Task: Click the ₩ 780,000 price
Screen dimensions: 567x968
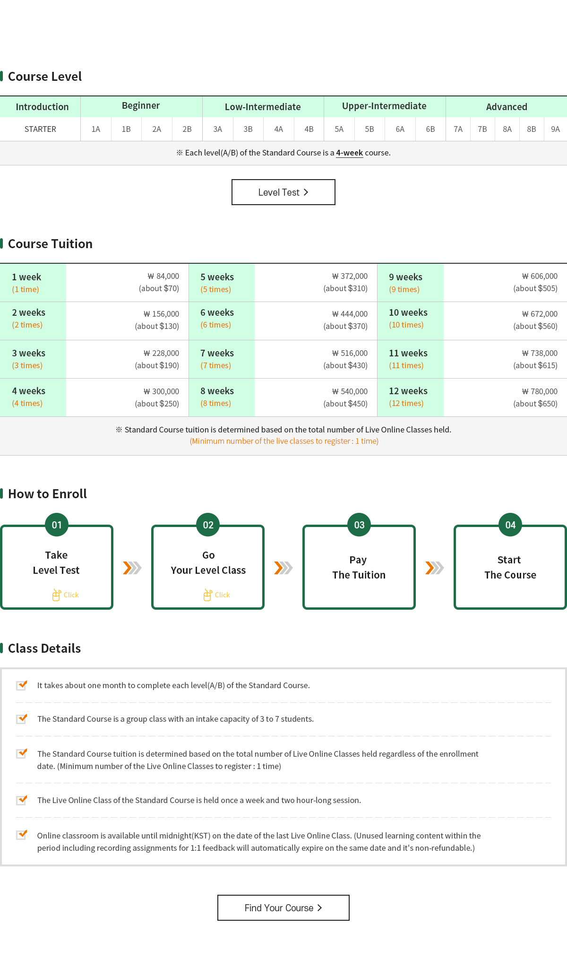Action: 540,391
